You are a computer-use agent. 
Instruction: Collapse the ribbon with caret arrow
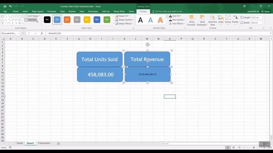pos(270,28)
